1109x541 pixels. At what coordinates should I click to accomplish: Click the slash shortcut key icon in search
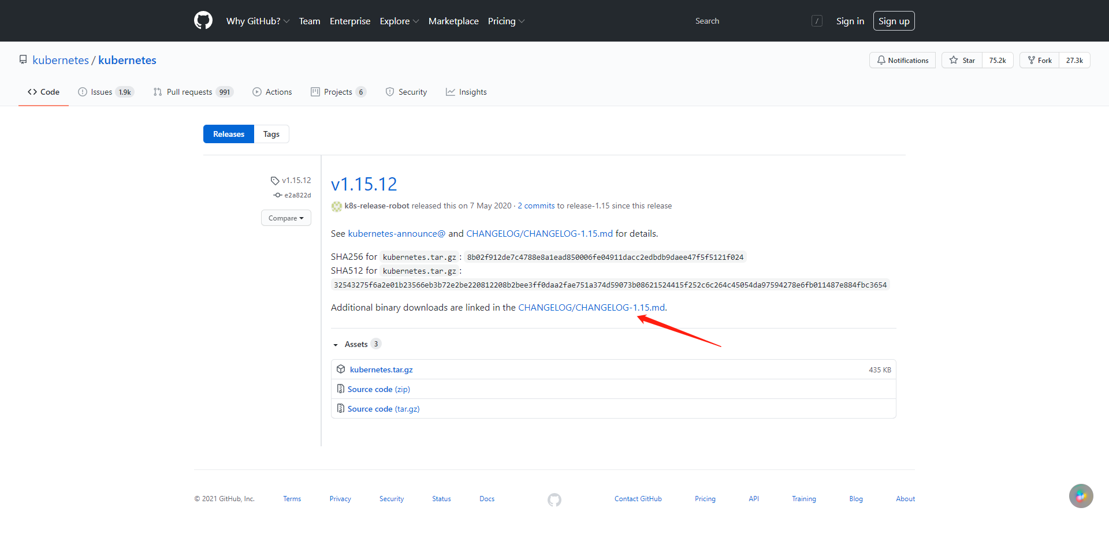pyautogui.click(x=817, y=21)
